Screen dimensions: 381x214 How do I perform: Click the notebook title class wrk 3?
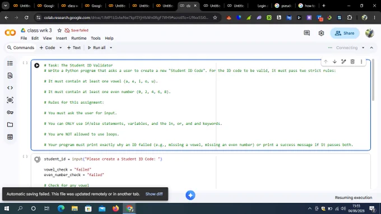pos(39,30)
